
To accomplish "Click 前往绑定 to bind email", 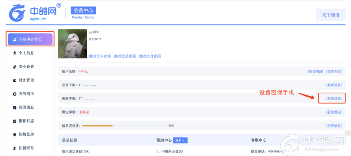I will [334, 112].
